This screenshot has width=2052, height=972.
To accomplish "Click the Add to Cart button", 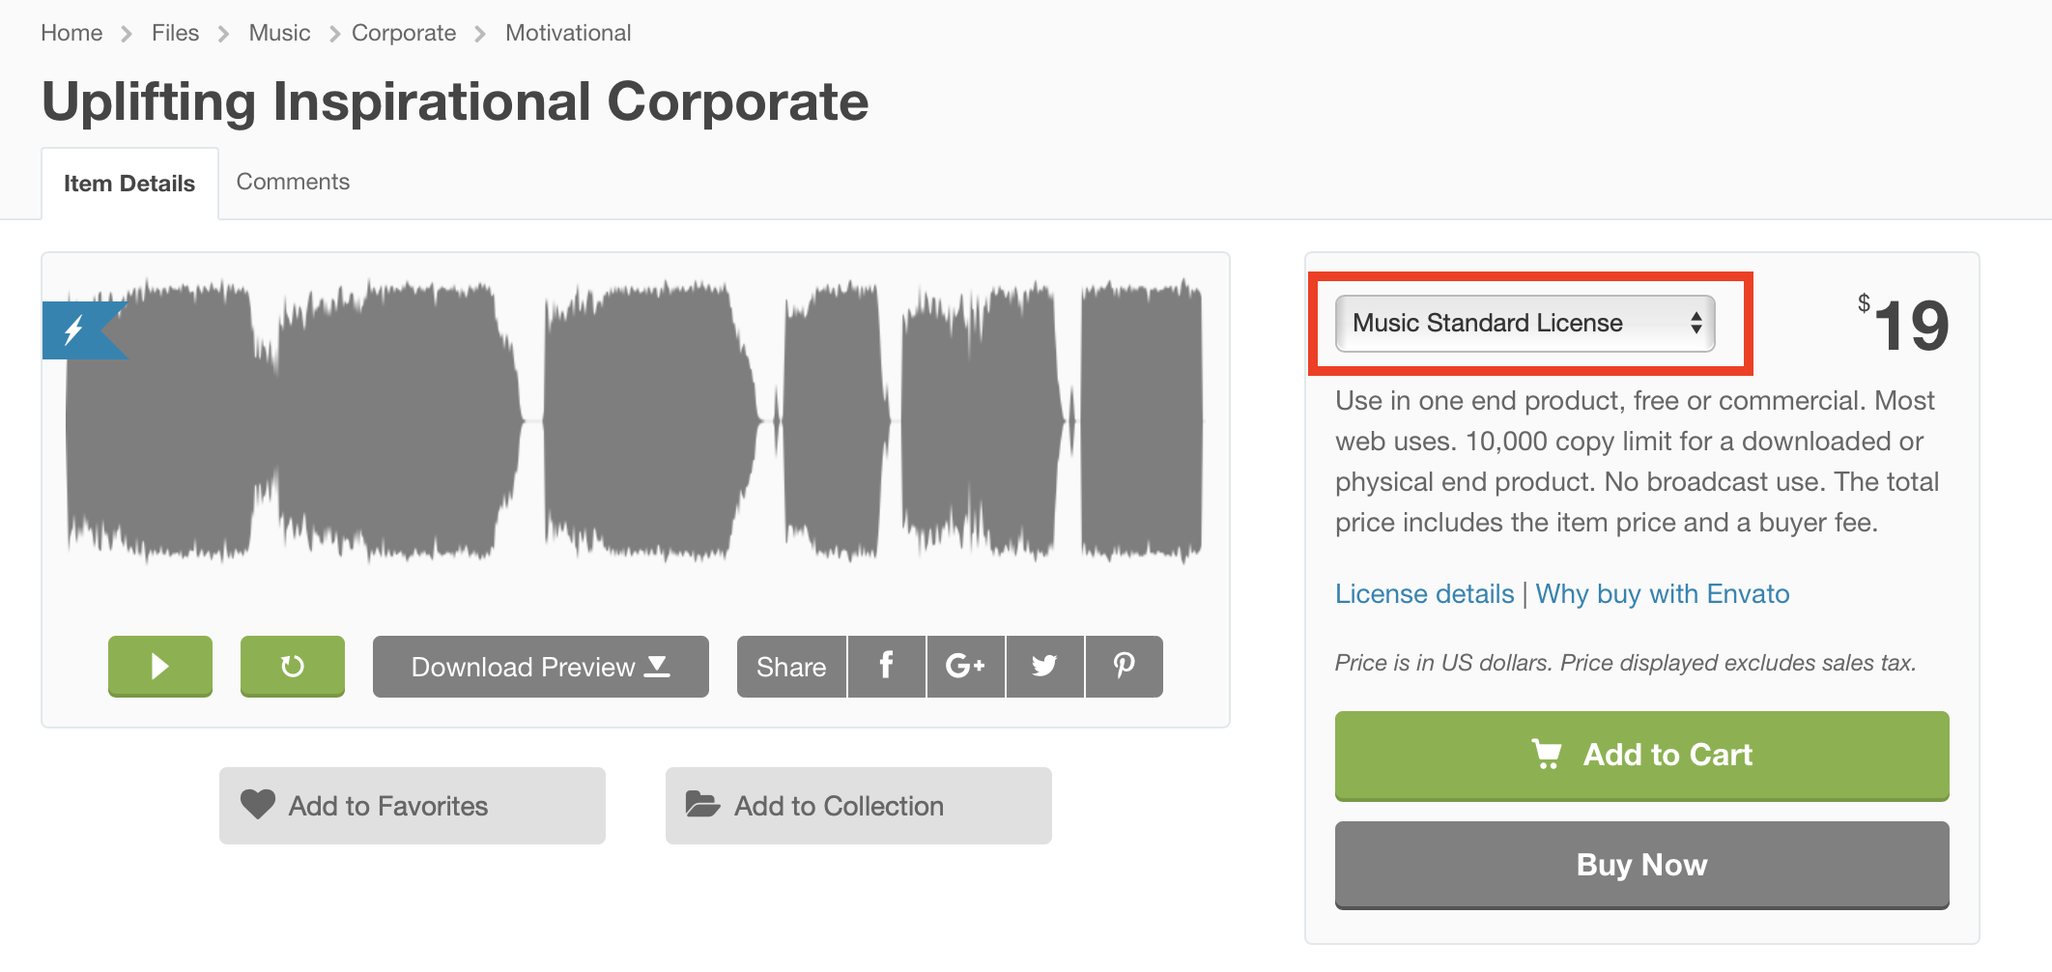I will (1641, 755).
